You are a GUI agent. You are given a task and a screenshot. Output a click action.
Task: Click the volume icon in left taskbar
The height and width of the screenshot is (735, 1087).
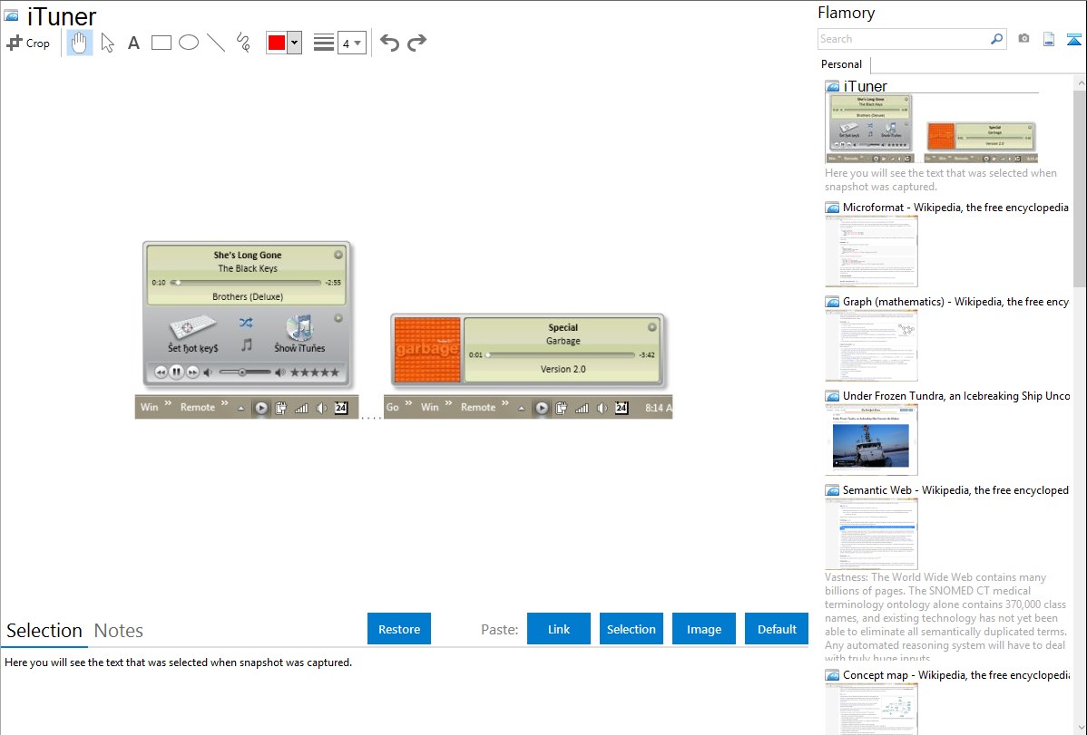point(322,408)
